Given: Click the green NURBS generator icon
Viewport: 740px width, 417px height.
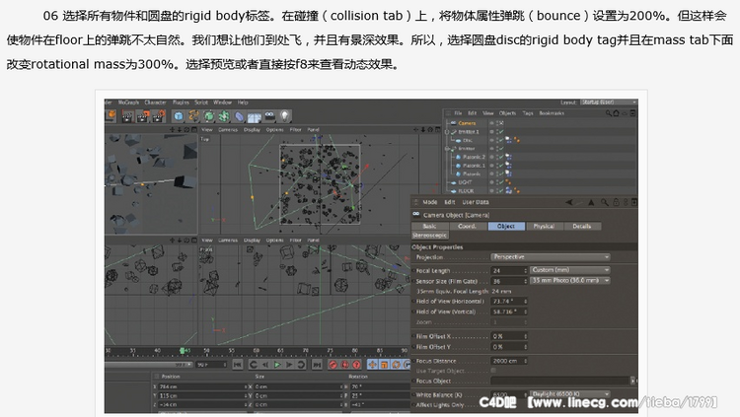Looking at the screenshot, I should click(x=208, y=116).
